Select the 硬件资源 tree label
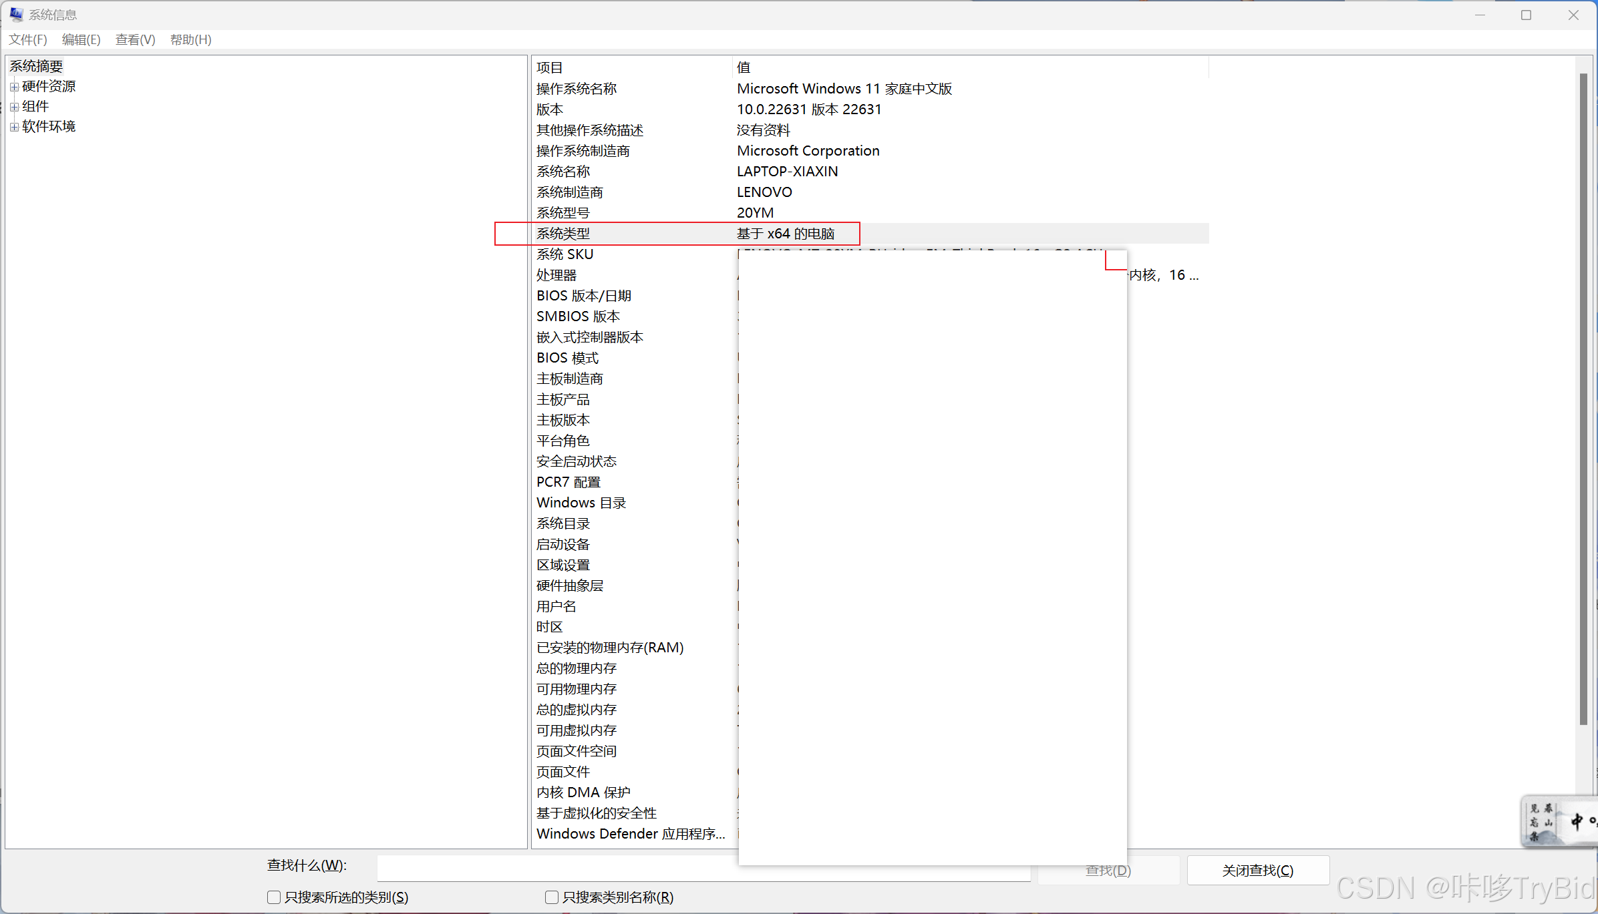This screenshot has height=914, width=1598. (x=49, y=86)
